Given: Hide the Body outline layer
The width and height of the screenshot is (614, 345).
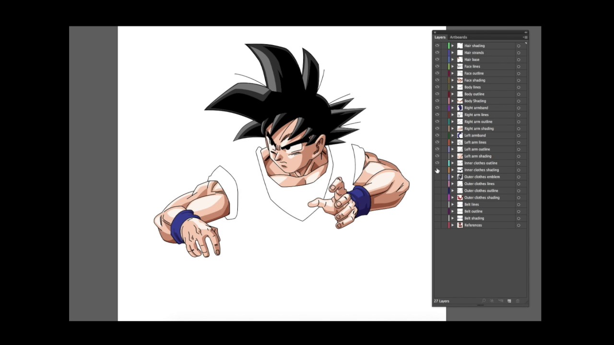Looking at the screenshot, I should [437, 94].
